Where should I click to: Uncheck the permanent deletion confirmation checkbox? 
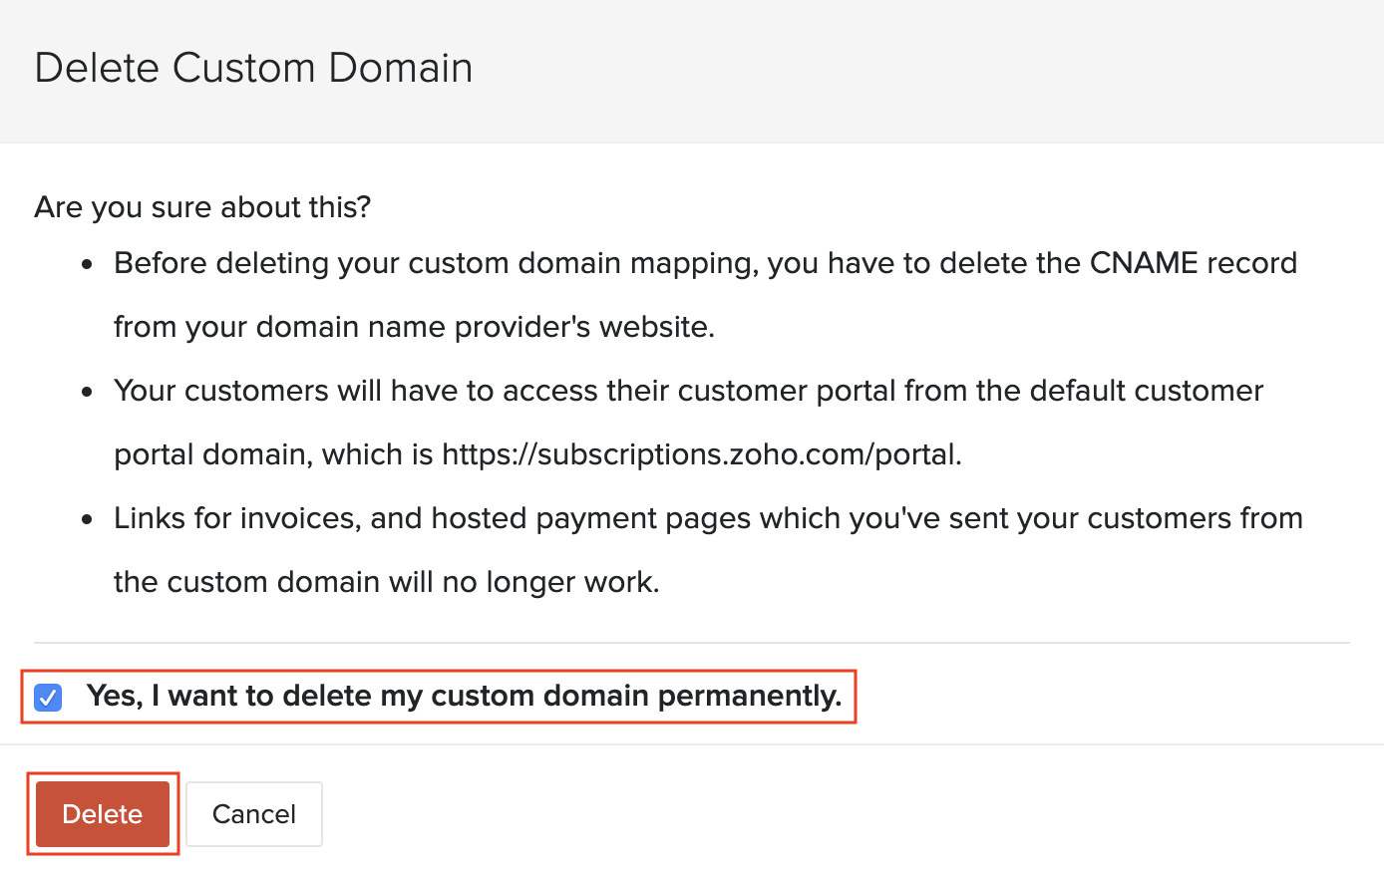click(47, 697)
